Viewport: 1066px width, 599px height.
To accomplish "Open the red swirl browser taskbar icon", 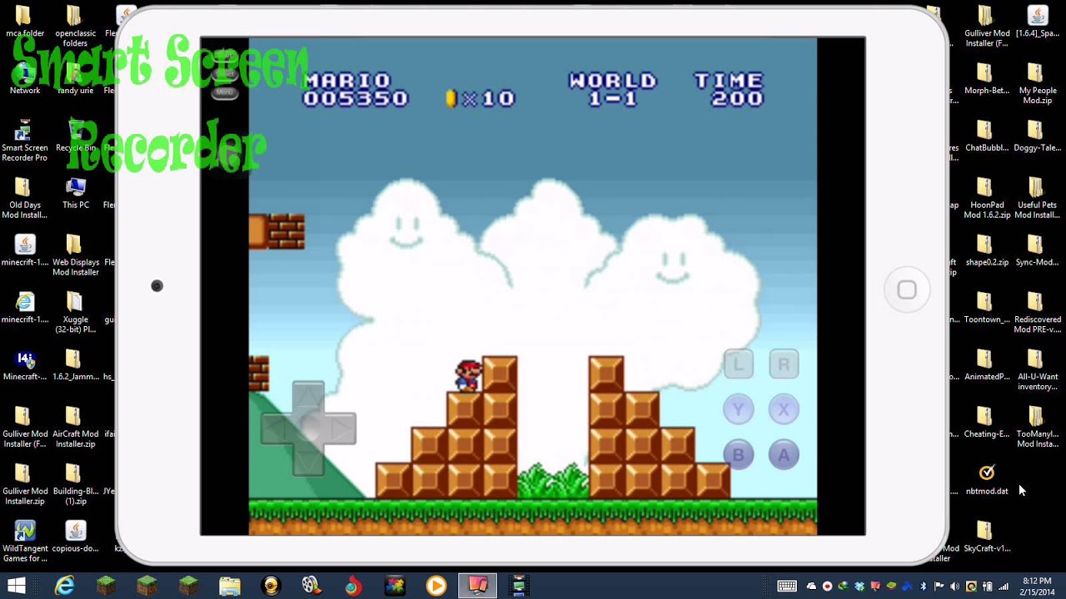I will (x=353, y=586).
